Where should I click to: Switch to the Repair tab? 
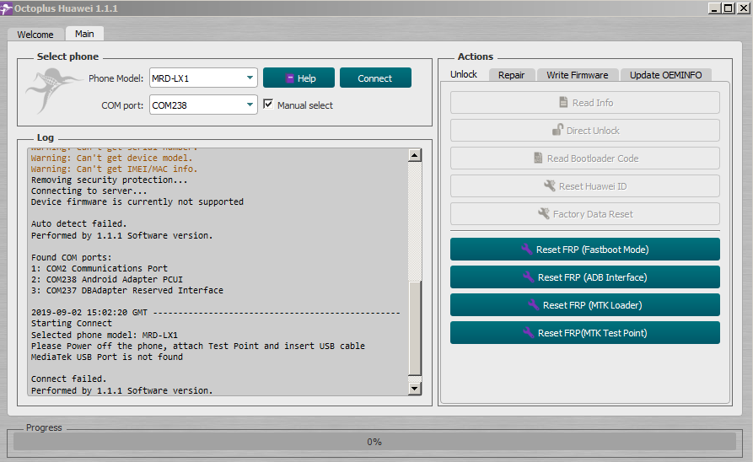pyautogui.click(x=512, y=75)
